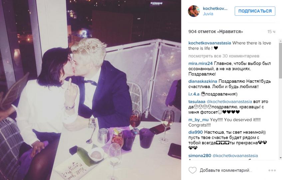Open simona280 commenter profile

click(200, 156)
